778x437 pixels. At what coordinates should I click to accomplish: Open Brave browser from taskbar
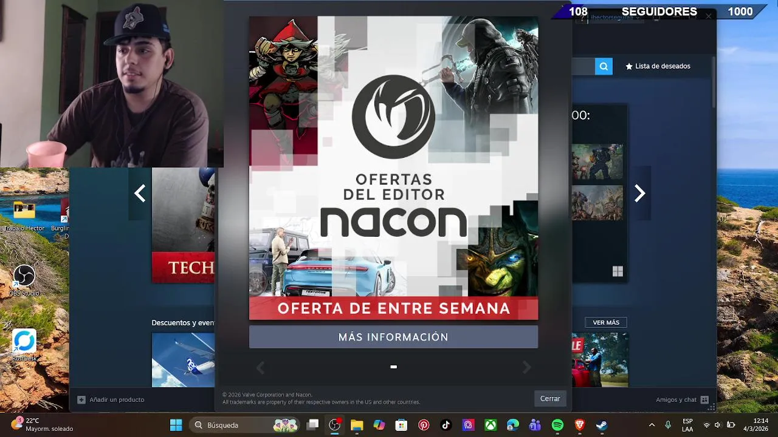(580, 425)
